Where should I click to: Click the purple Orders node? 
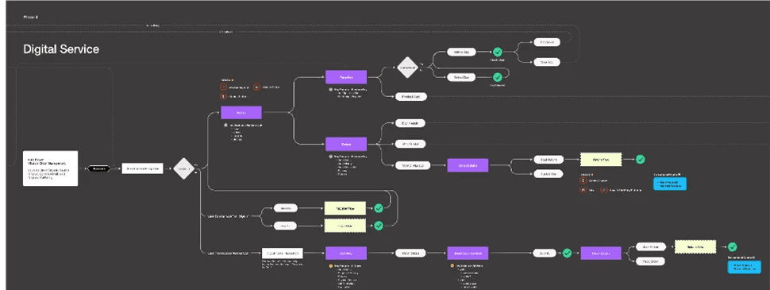click(346, 144)
